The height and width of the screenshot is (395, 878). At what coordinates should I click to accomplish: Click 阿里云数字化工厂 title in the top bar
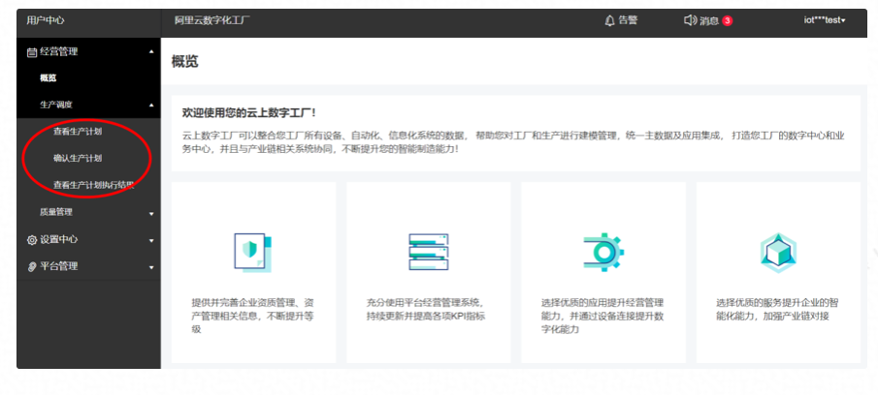[212, 20]
